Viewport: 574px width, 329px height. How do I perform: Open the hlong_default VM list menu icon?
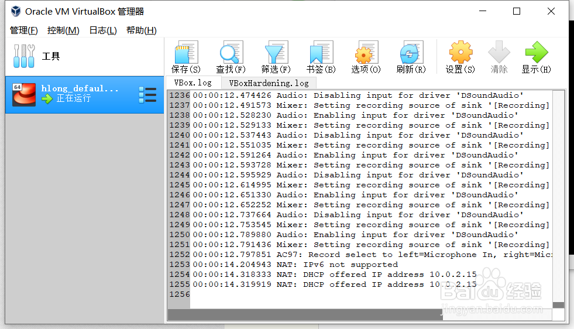tap(147, 95)
